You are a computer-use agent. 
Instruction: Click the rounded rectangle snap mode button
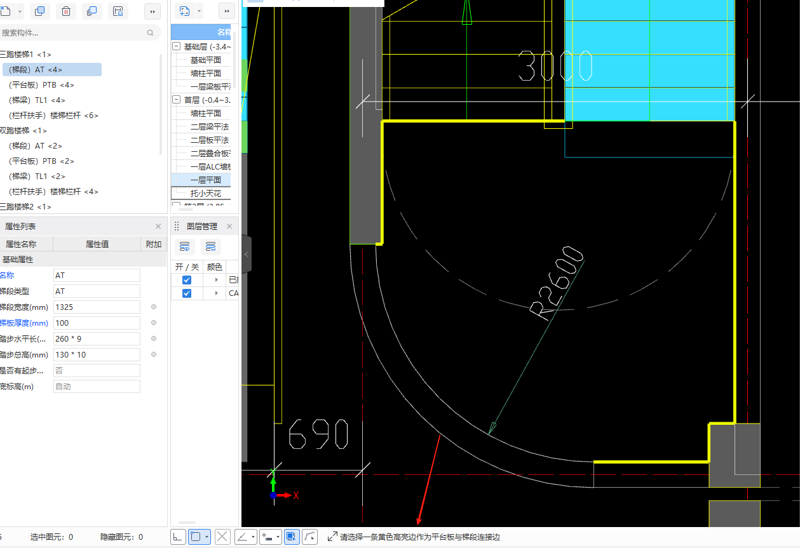click(200, 537)
